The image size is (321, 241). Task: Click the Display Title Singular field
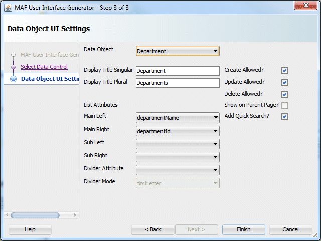[x=178, y=71]
